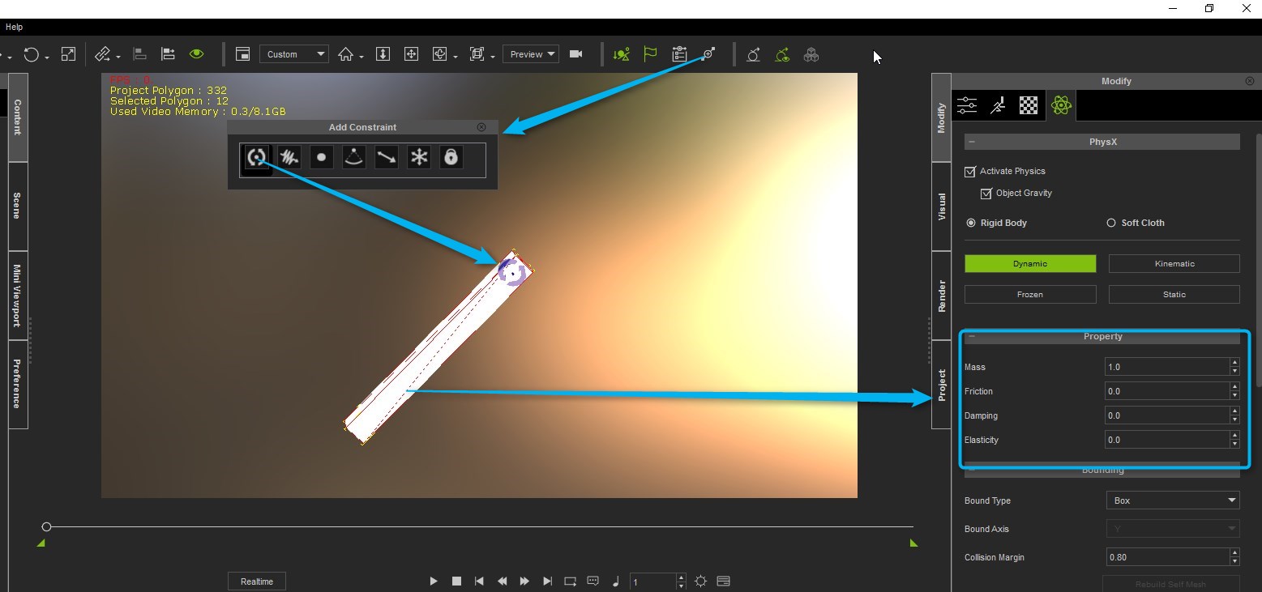The image size is (1262, 592).
Task: Select the Spring constraint icon
Action: (x=289, y=157)
